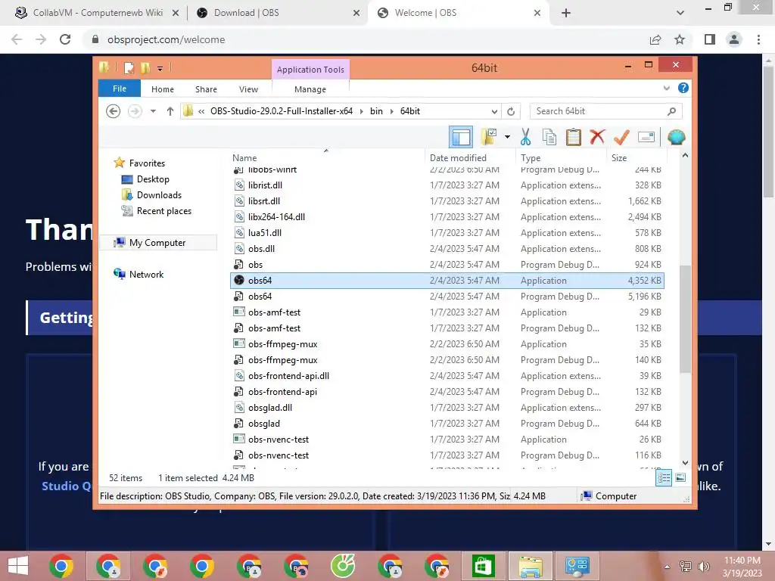Screen dimensions: 775x581
Task: Open Chrome profile avatar
Action: (x=734, y=39)
